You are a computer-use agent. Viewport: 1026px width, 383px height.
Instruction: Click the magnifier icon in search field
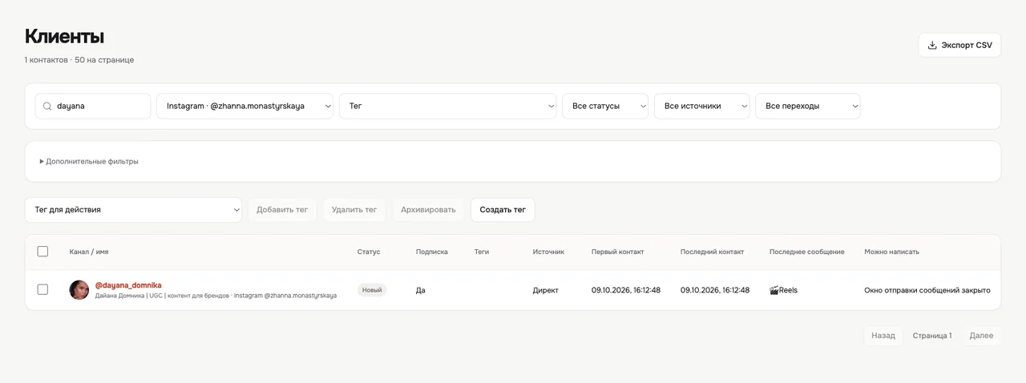[47, 106]
